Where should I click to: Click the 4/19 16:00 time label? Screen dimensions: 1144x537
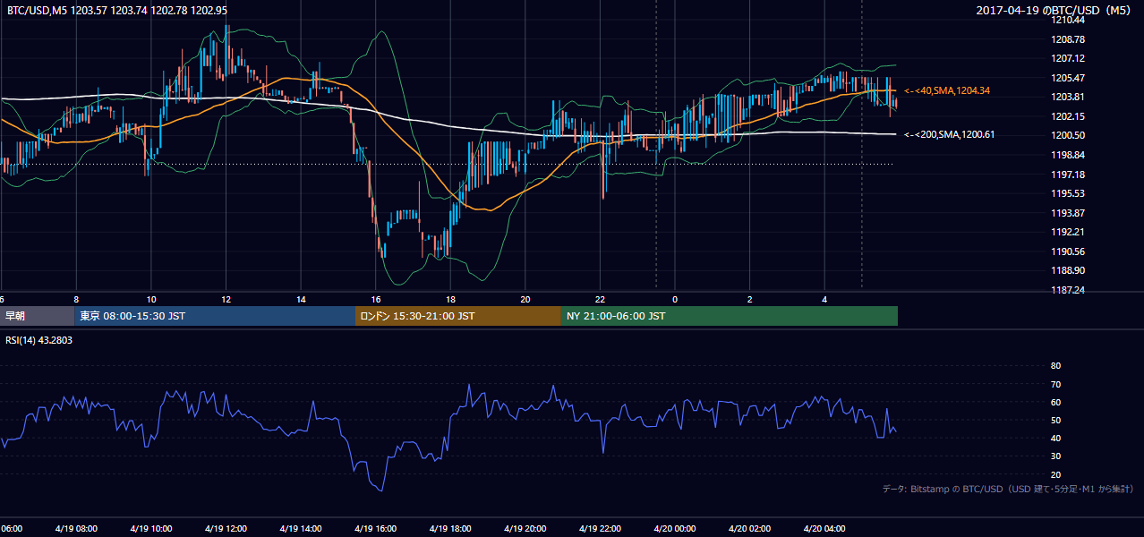375,529
